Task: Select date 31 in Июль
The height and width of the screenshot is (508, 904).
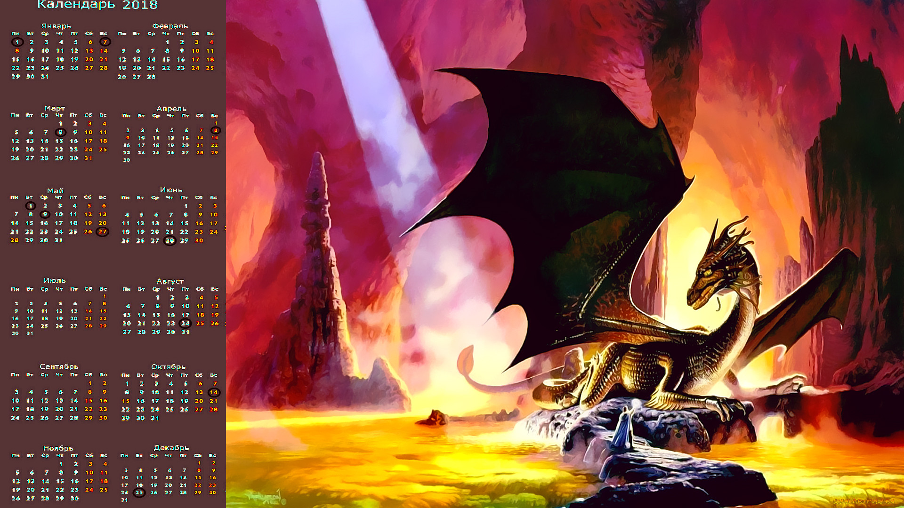Action: 30,333
